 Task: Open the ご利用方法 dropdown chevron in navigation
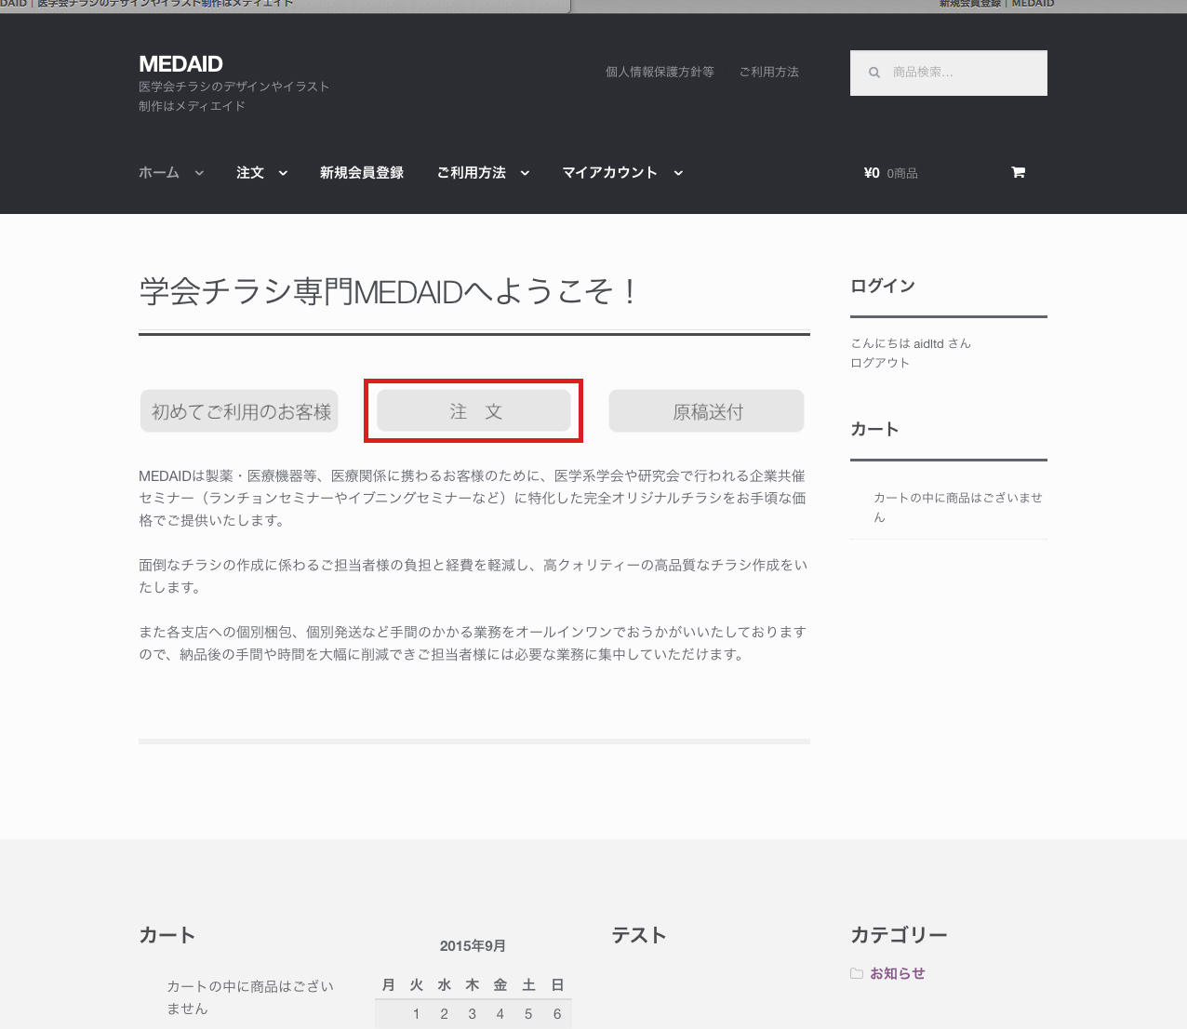(525, 173)
